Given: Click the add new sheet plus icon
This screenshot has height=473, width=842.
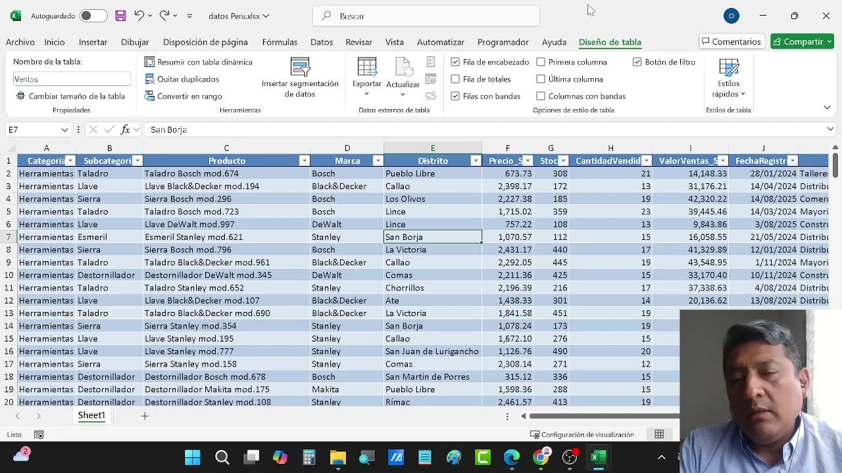Looking at the screenshot, I should click(145, 415).
